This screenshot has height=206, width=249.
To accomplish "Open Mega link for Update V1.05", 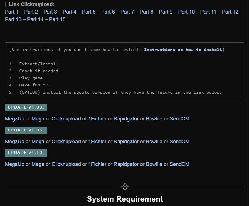I will pos(38,142).
